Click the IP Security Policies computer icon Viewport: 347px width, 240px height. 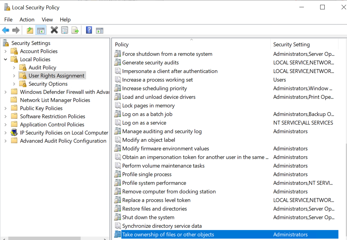pyautogui.click(x=14, y=133)
